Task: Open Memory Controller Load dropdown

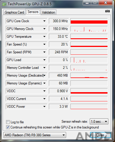Action: [x=44, y=68]
